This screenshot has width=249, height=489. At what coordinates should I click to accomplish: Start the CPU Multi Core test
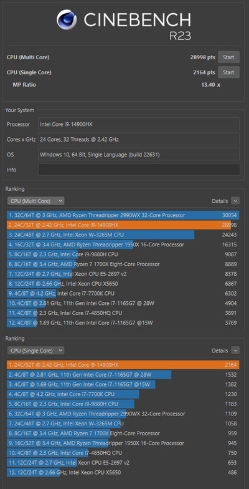coord(228,57)
